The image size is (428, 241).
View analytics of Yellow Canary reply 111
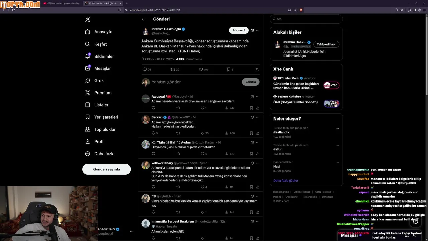tap(230, 187)
